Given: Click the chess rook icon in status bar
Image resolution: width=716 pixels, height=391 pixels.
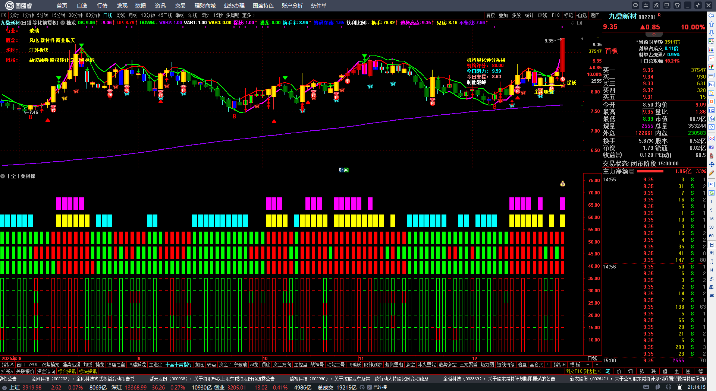Looking at the screenshot, I should (680, 387).
